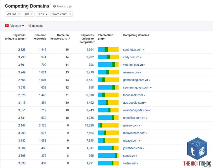Expand the arrow next to seothetop.com
213x168 pixels.
point(144,50)
